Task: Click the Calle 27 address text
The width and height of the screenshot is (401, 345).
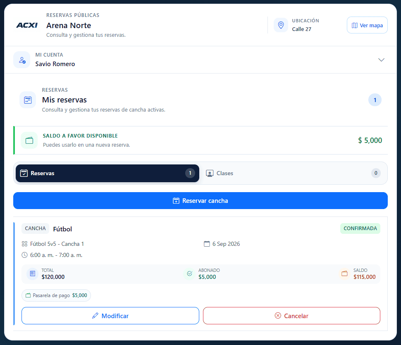Action: coord(301,29)
